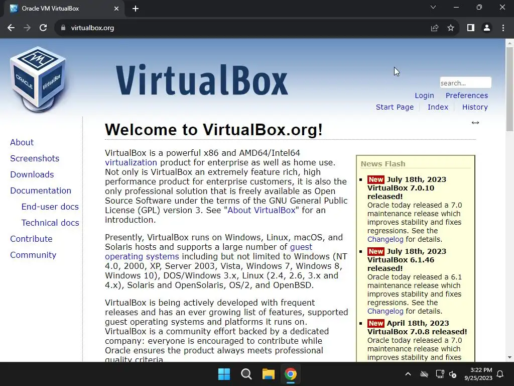This screenshot has width=514, height=386.
Task: Open the Index link
Action: click(438, 107)
